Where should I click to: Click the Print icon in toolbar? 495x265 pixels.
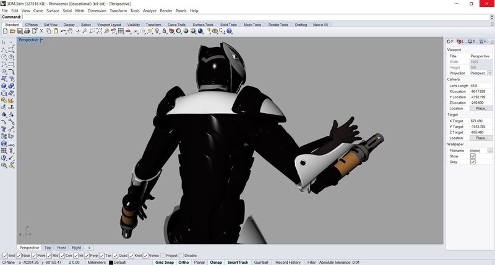point(27,31)
